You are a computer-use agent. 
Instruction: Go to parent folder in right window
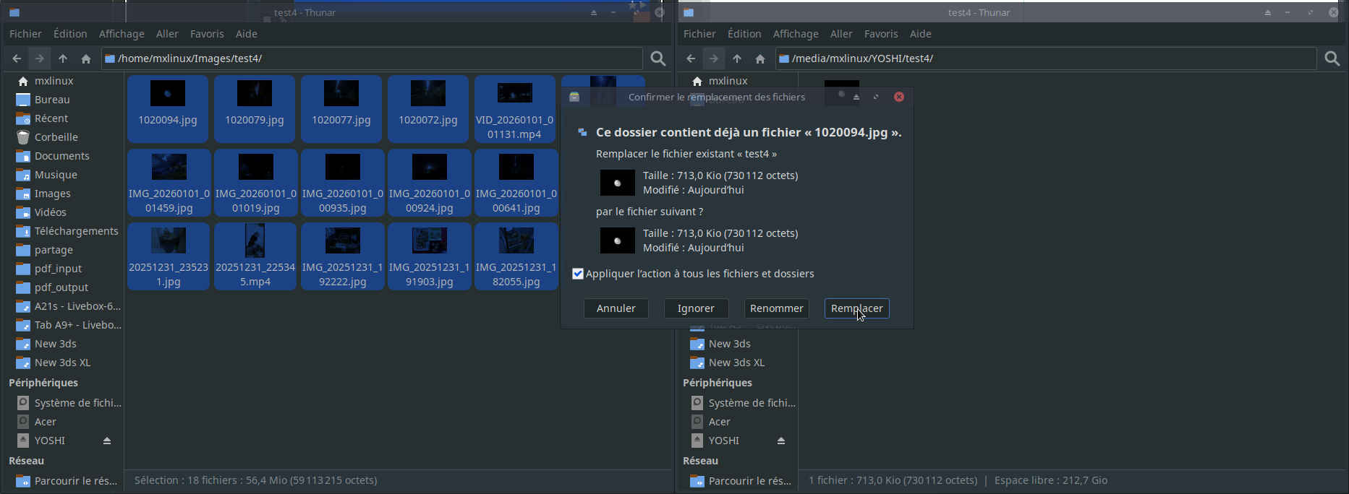click(737, 58)
